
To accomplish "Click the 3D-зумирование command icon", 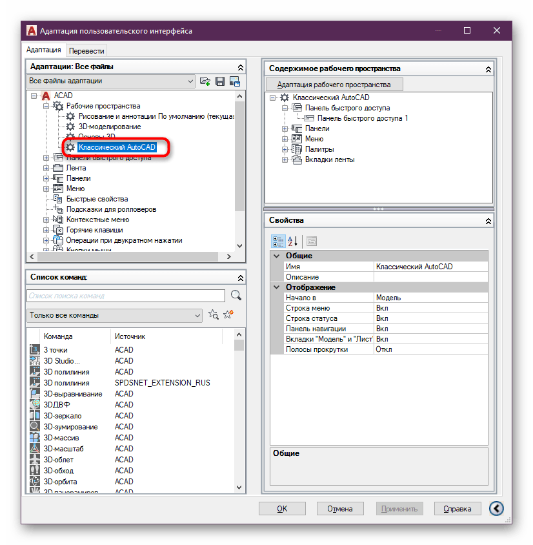I will (35, 426).
